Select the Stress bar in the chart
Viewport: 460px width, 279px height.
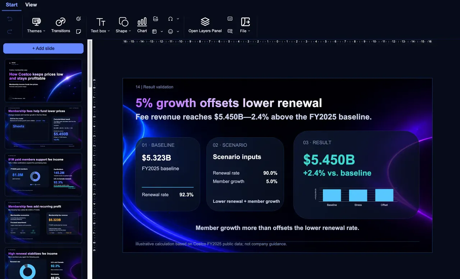point(358,196)
